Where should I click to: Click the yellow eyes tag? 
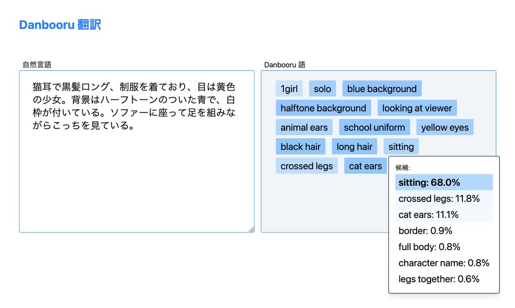445,127
